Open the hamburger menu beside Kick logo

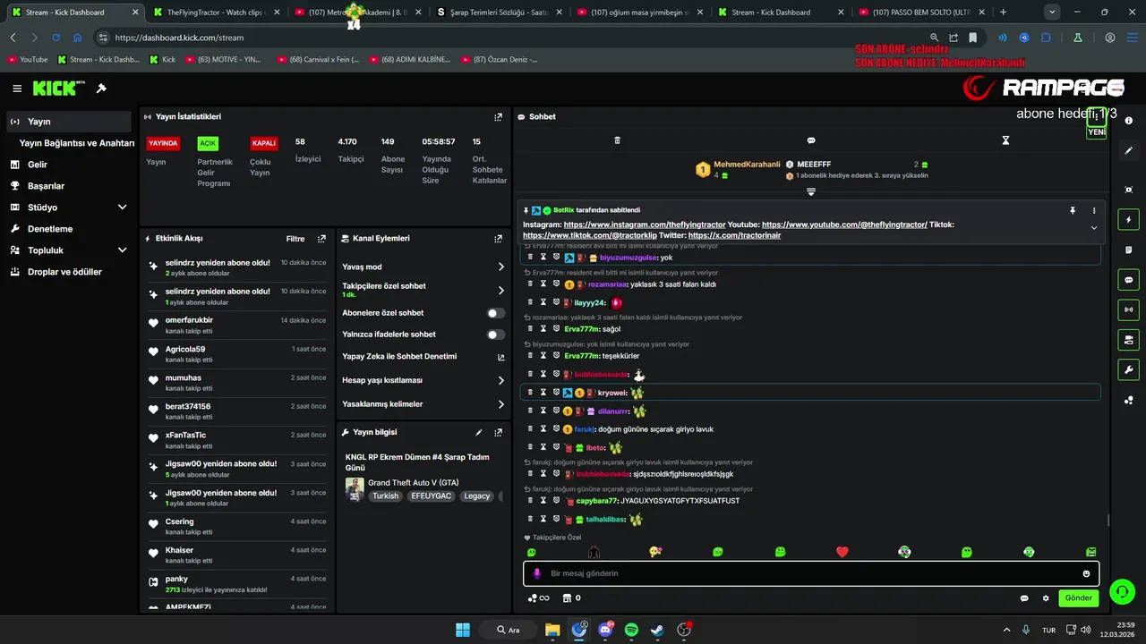17,89
